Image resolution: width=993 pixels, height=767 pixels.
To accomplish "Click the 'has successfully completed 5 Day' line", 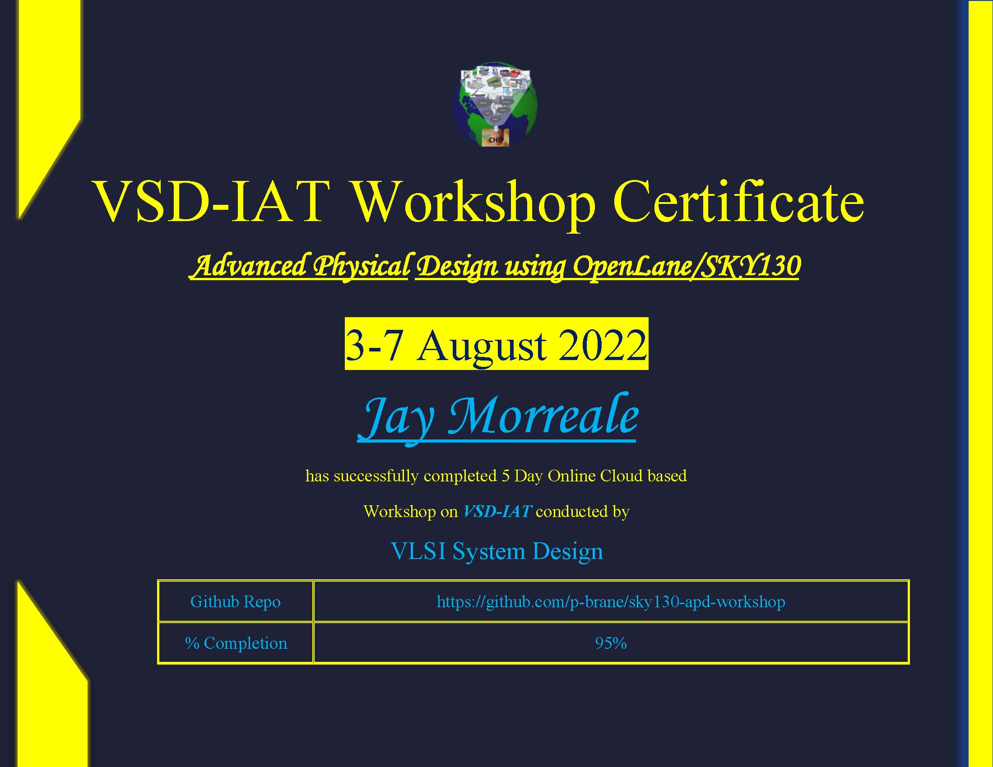I will click(496, 476).
